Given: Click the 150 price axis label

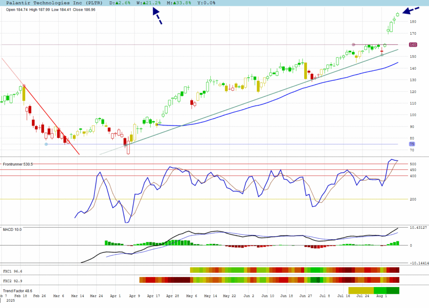Looking at the screenshot, I should click(413, 57).
